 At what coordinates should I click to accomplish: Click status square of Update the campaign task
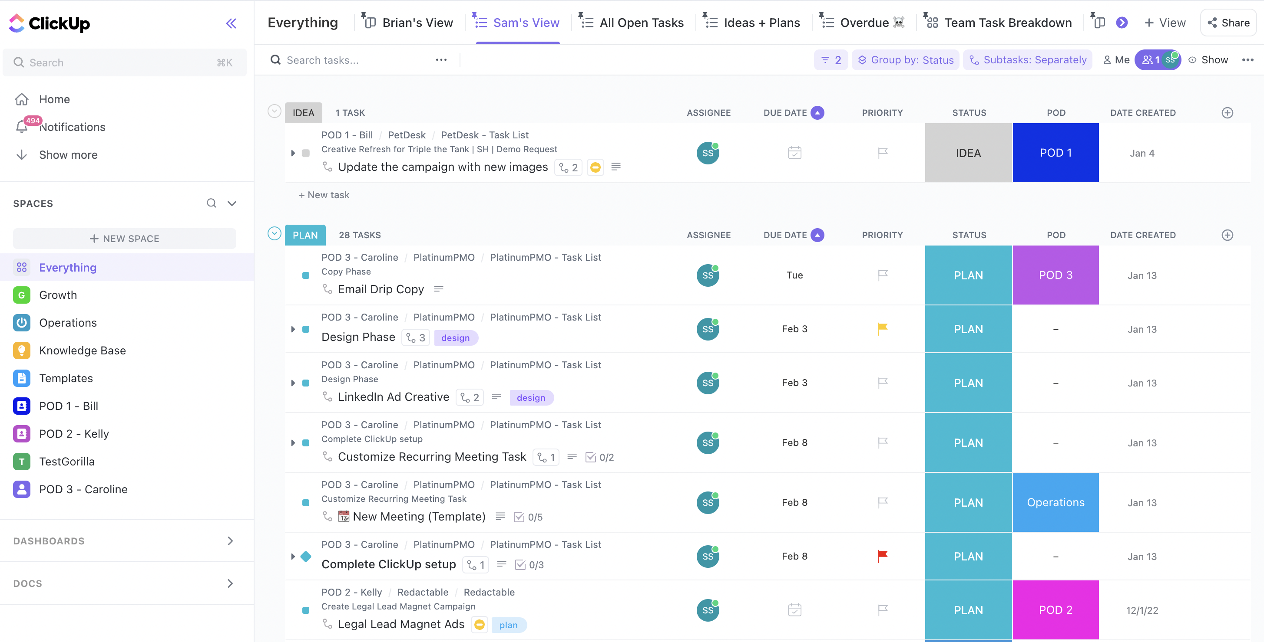[306, 153]
